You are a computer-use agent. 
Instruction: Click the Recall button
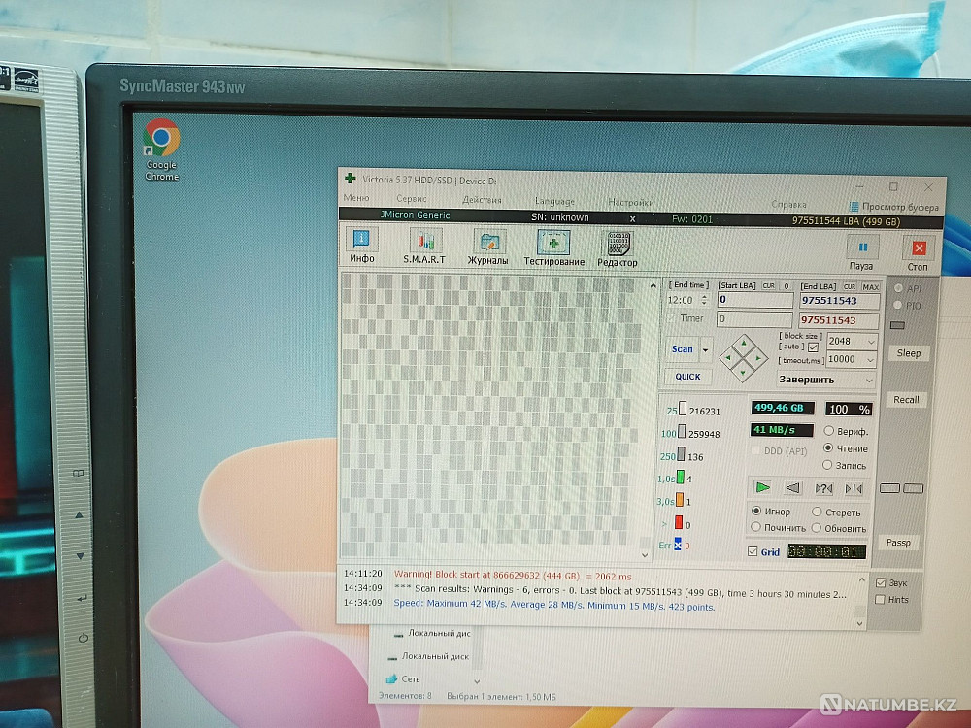[906, 399]
